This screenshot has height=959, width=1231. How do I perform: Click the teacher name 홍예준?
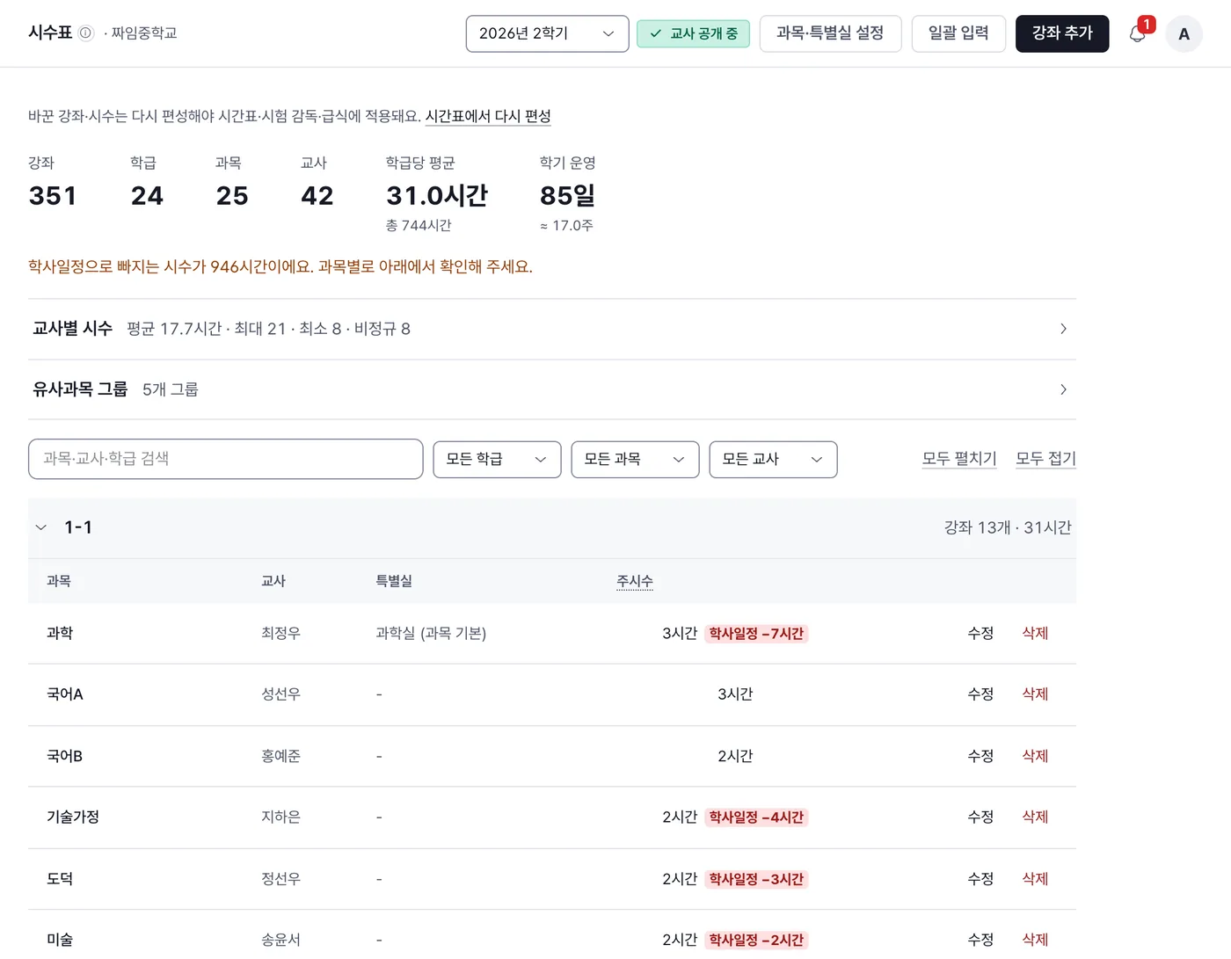coord(280,756)
